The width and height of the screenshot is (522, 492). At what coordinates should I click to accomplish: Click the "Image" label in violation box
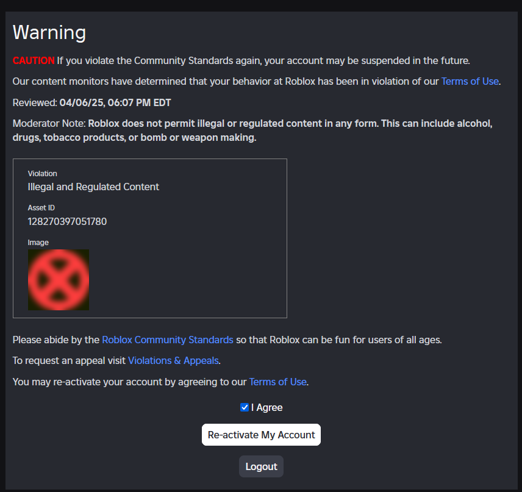click(x=38, y=242)
